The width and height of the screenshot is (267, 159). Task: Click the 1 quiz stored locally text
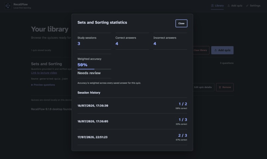[41, 50]
